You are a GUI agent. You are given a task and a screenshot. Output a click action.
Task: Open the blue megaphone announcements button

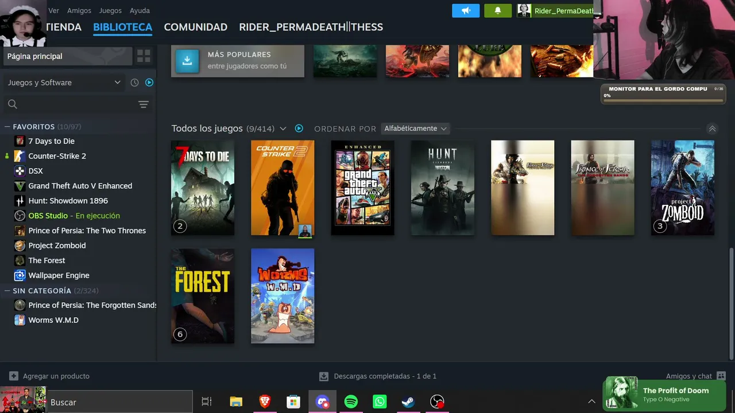click(x=466, y=10)
